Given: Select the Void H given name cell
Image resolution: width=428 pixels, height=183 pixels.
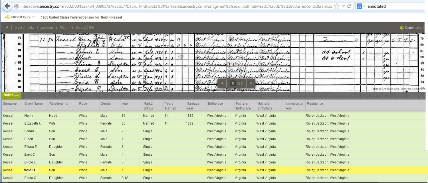Looking at the screenshot, I should (x=29, y=170).
